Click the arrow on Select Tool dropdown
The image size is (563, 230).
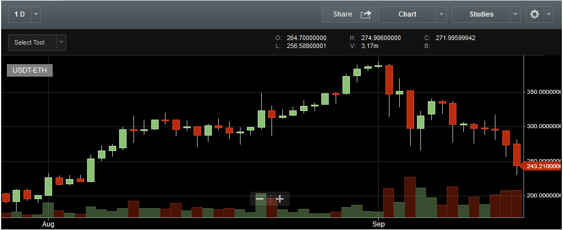point(61,42)
